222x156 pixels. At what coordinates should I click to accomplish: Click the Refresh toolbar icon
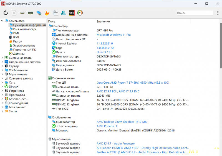[x=6, y=13]
